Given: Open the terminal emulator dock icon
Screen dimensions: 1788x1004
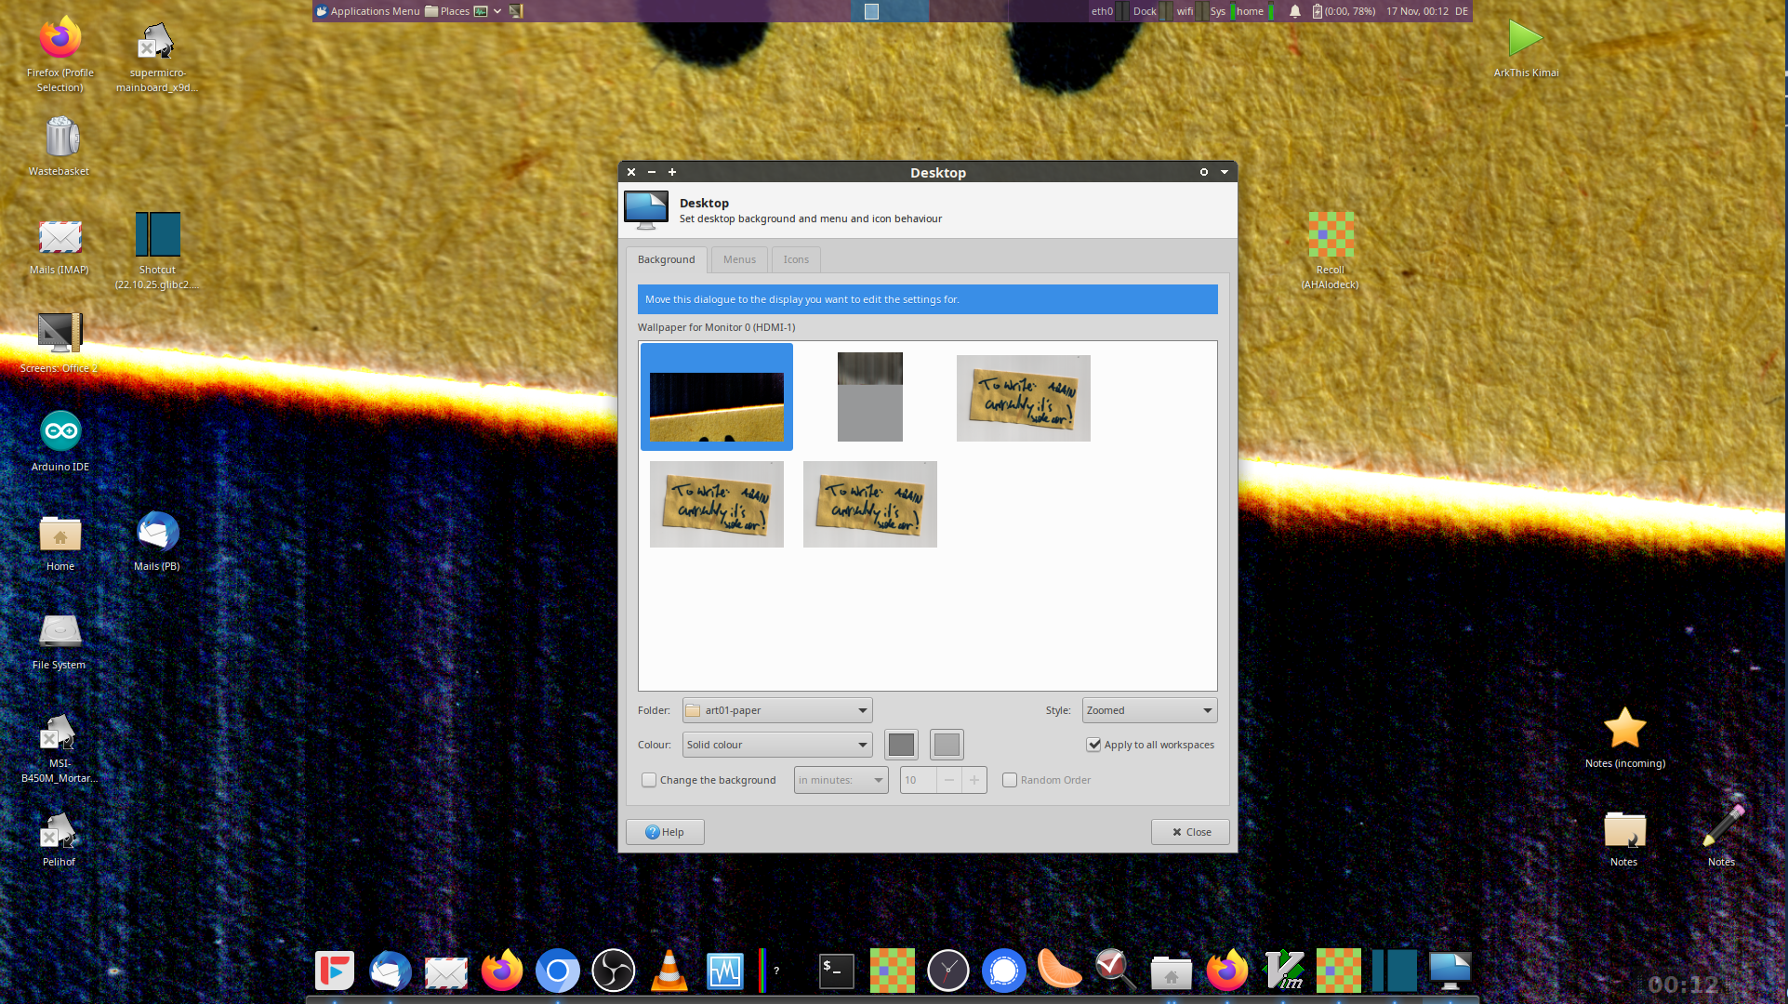Looking at the screenshot, I should 836,971.
